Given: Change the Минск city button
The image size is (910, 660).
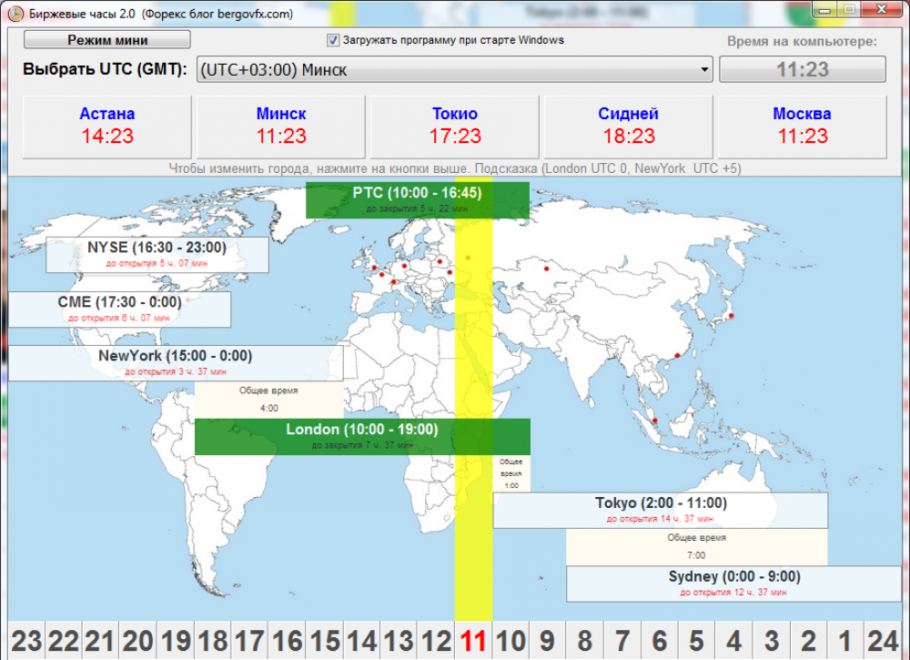Looking at the screenshot, I should 281,127.
